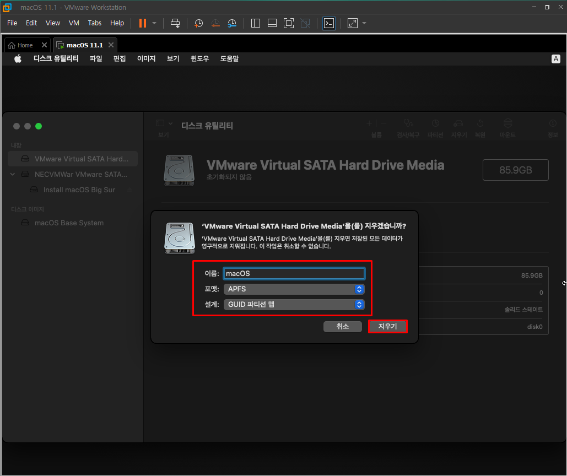Viewport: 567px width, 476px height.
Task: Click the remove volume minus icon
Action: pos(384,123)
